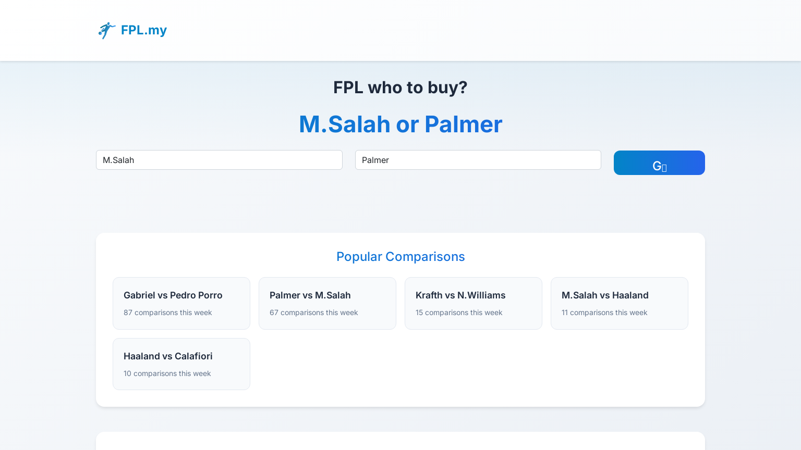Click the M.Salah or Palmer headline
This screenshot has height=450, width=801.
(400, 124)
